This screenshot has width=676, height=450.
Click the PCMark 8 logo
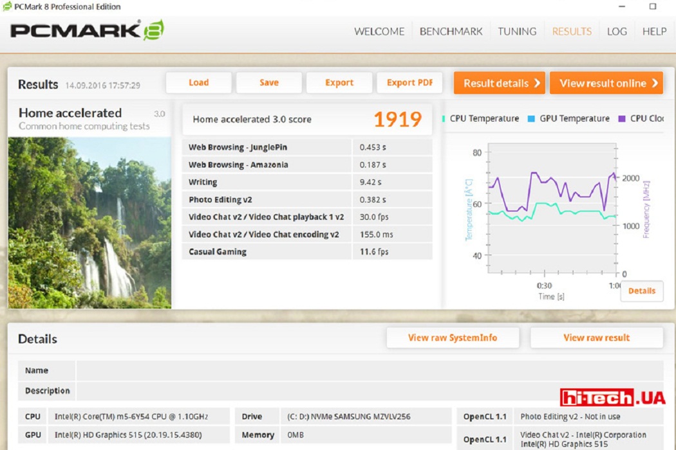pyautogui.click(x=87, y=30)
